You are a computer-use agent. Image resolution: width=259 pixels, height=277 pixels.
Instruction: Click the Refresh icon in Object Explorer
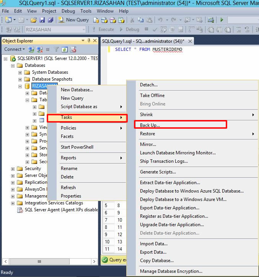[x=65, y=49]
